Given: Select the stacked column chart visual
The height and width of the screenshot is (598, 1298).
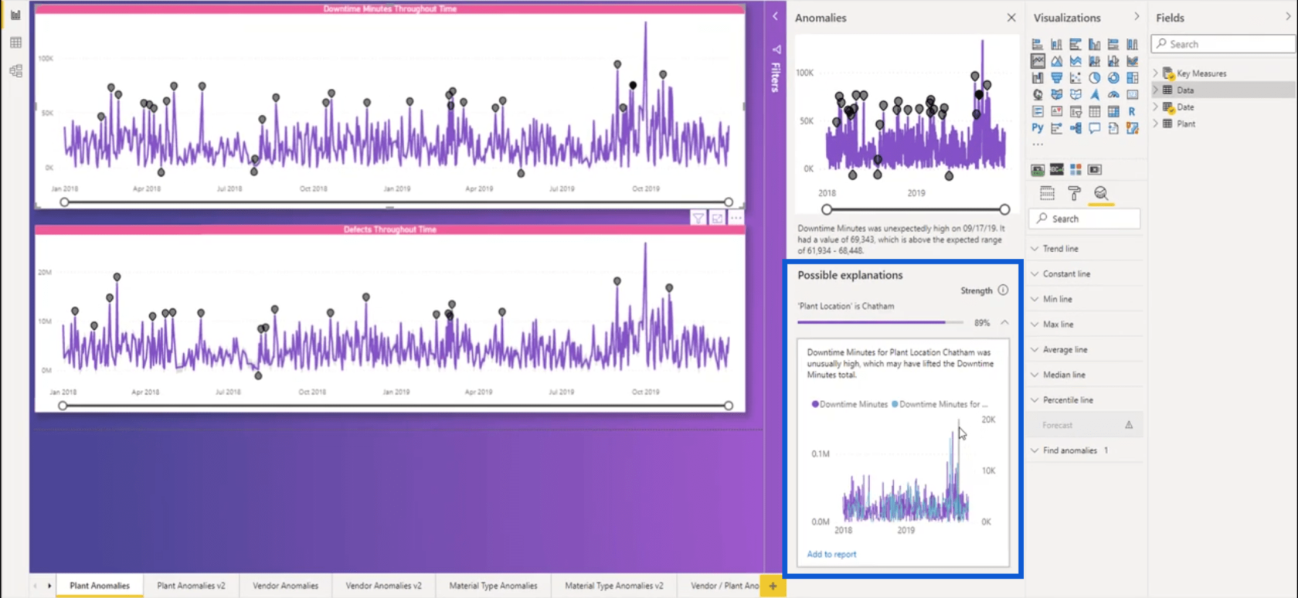Looking at the screenshot, I should click(1056, 44).
